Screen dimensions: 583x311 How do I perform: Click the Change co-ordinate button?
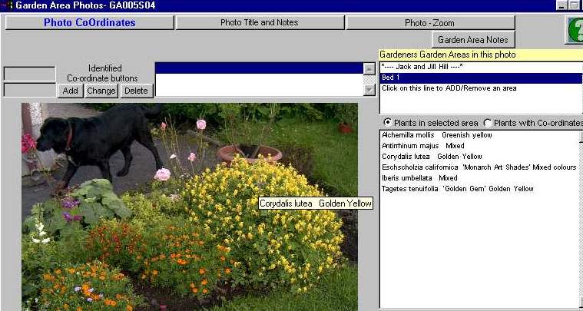[x=101, y=91]
